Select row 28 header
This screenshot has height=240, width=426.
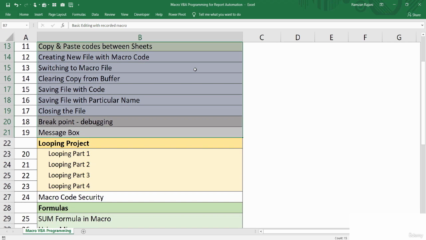(x=7, y=208)
